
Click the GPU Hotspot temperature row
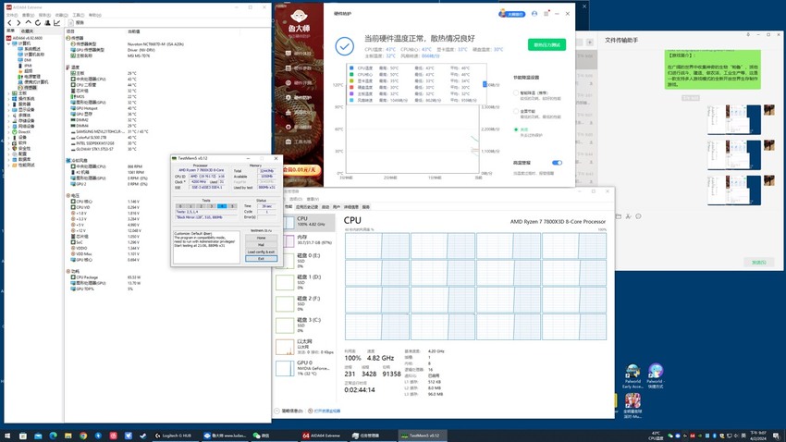[103, 108]
